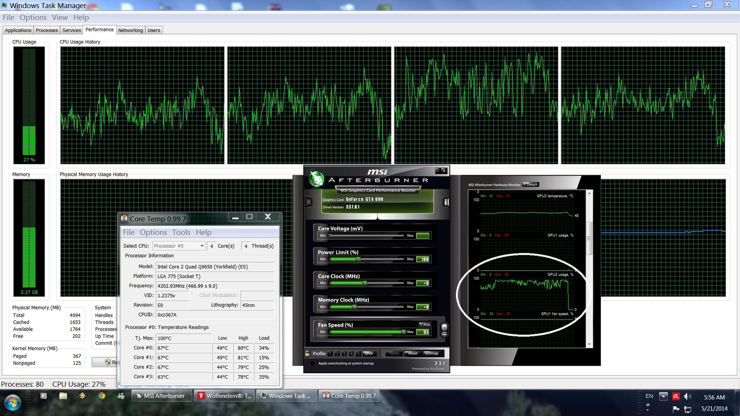Select Afterburner profile slot 2
The width and height of the screenshot is (740, 416).
pyautogui.click(x=337, y=354)
